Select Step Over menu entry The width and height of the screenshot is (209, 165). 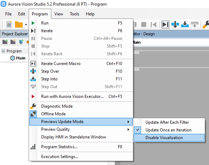click(x=81, y=71)
